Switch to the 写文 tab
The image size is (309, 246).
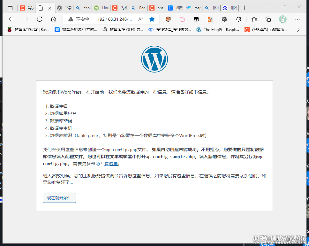click(x=27, y=8)
